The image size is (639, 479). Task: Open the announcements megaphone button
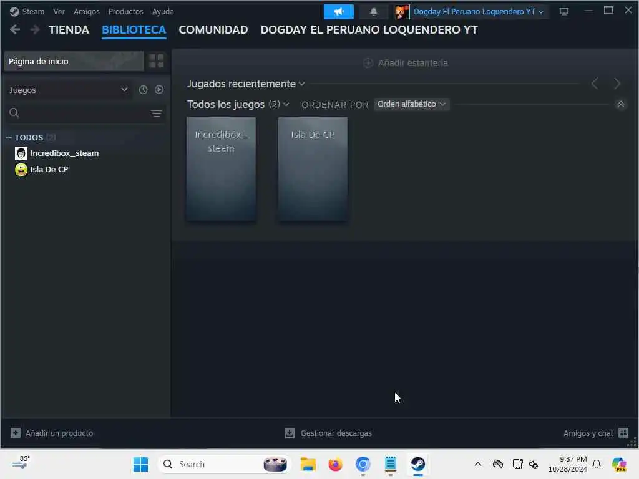pyautogui.click(x=339, y=12)
